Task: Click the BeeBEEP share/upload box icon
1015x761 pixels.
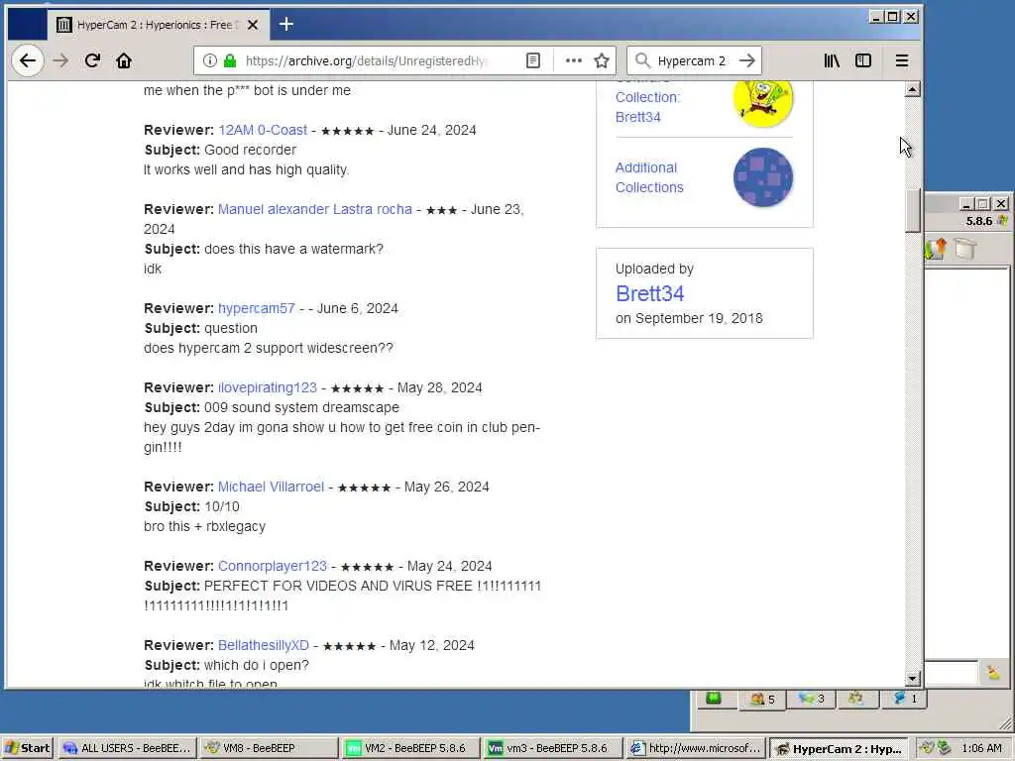Action: pos(936,249)
